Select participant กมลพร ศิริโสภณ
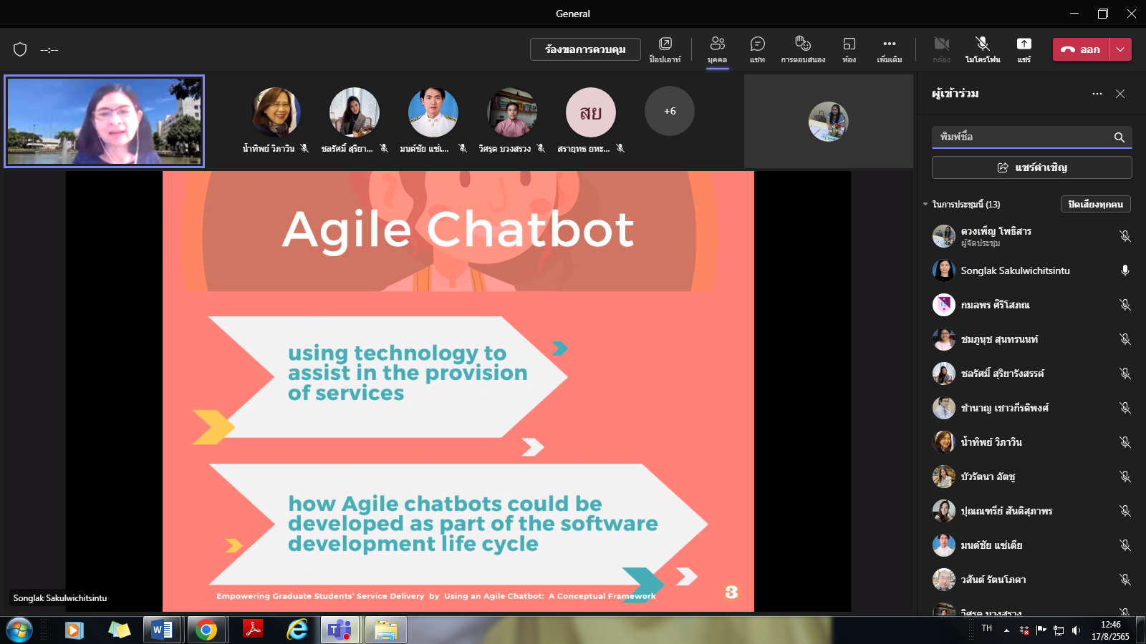Viewport: 1146px width, 644px height. [x=1031, y=305]
